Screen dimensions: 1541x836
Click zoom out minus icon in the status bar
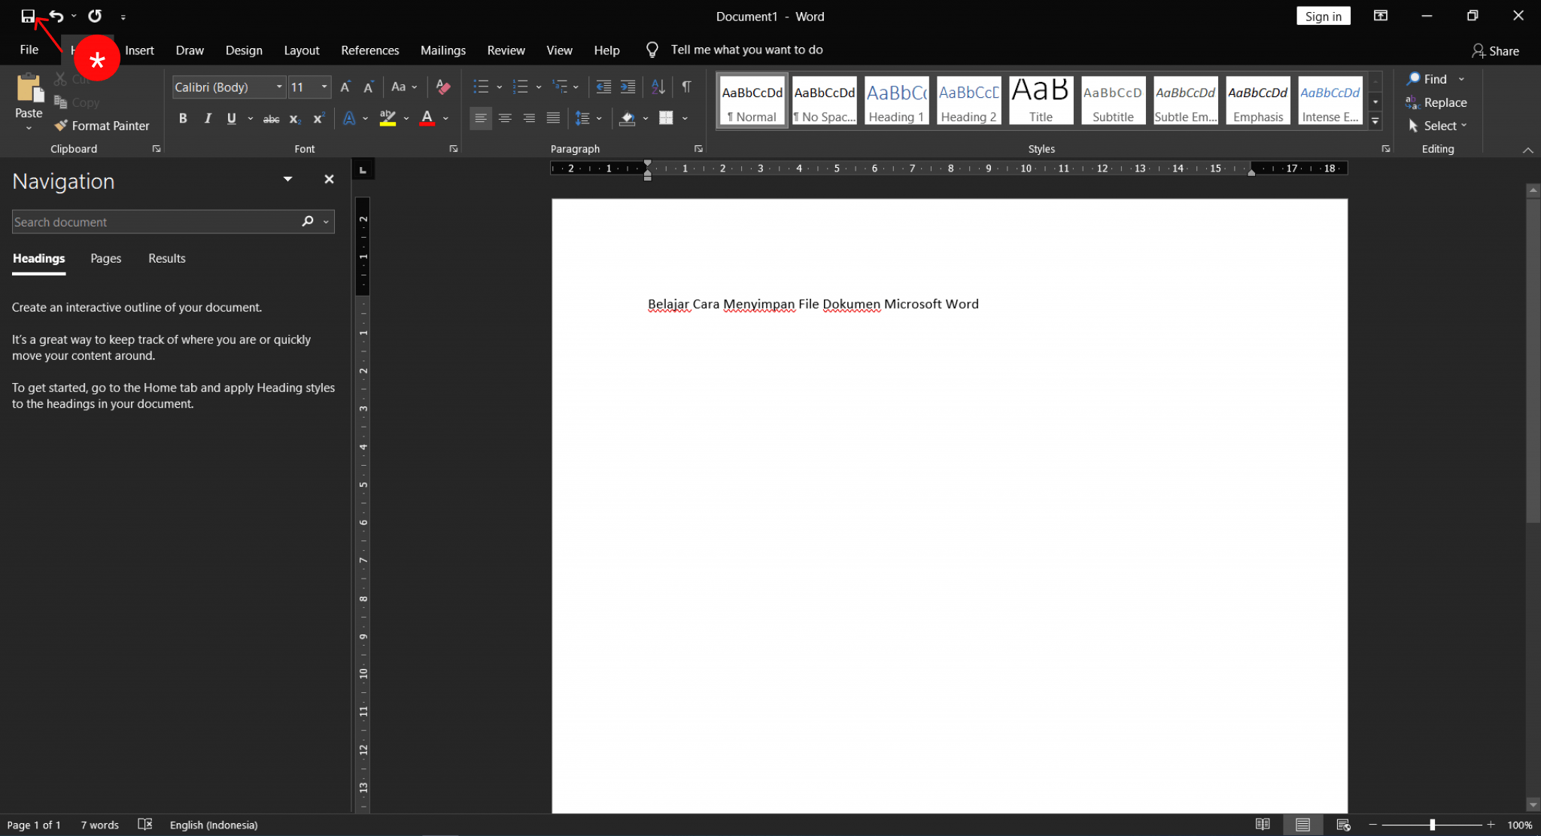click(1372, 825)
